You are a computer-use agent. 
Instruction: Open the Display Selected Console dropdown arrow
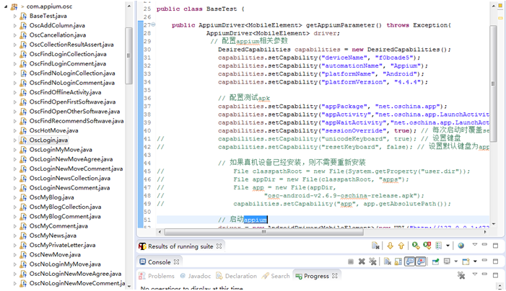[455, 261]
